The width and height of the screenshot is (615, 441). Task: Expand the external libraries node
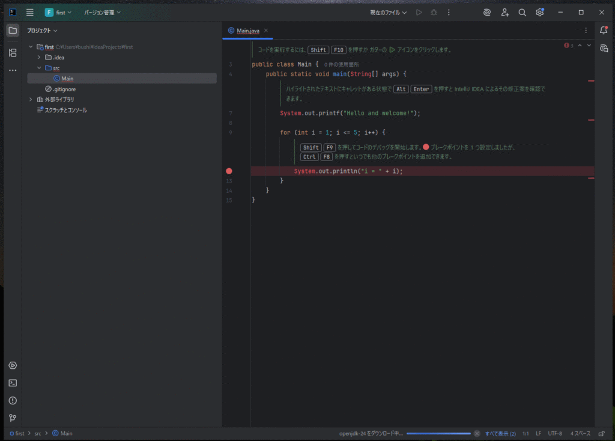coord(31,100)
